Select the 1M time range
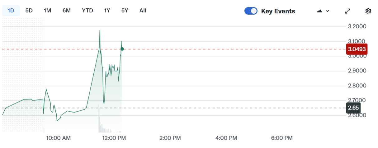 (x=47, y=11)
